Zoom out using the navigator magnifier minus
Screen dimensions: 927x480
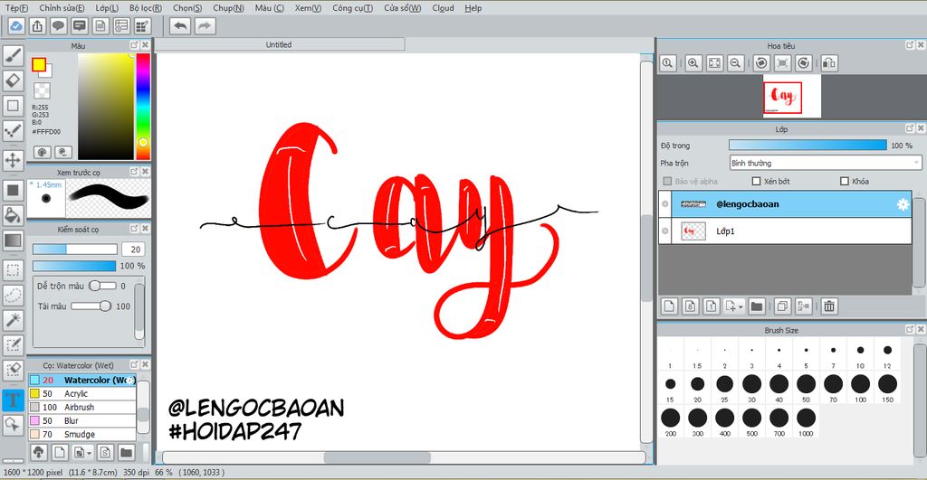[x=735, y=63]
